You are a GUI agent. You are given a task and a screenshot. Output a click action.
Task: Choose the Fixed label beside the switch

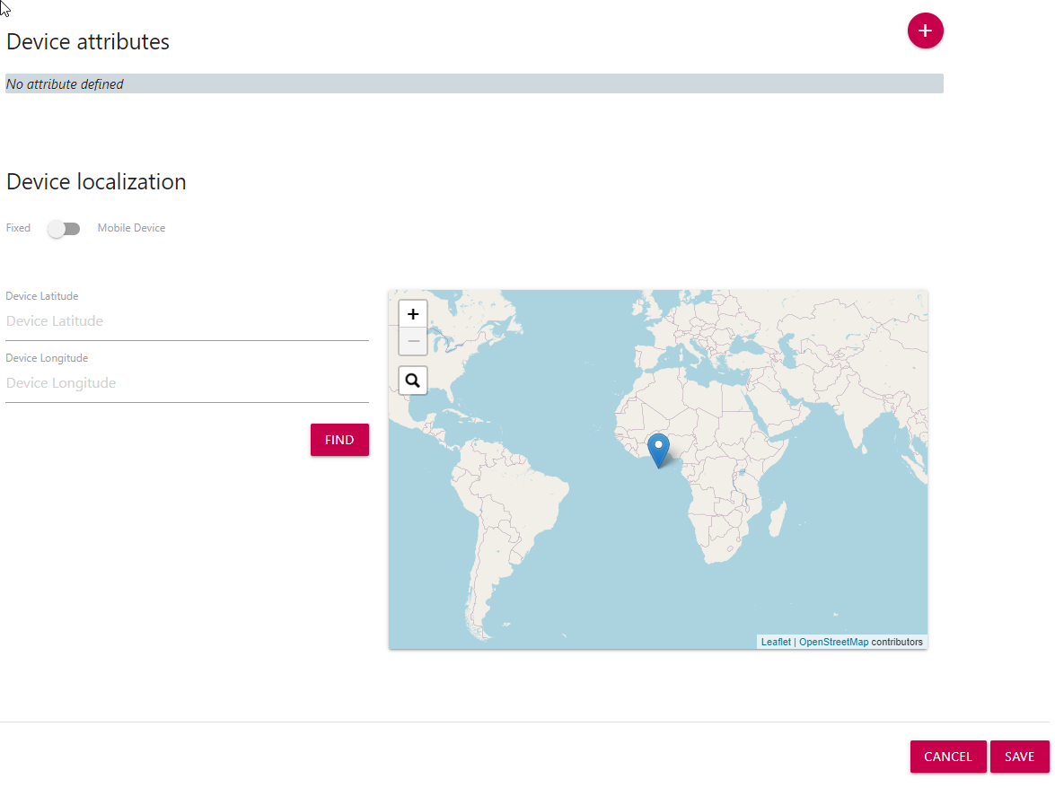[x=18, y=228]
